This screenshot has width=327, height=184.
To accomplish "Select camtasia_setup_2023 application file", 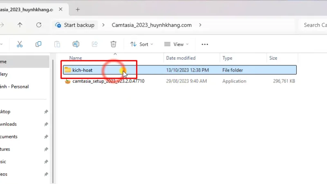I will point(108,81).
